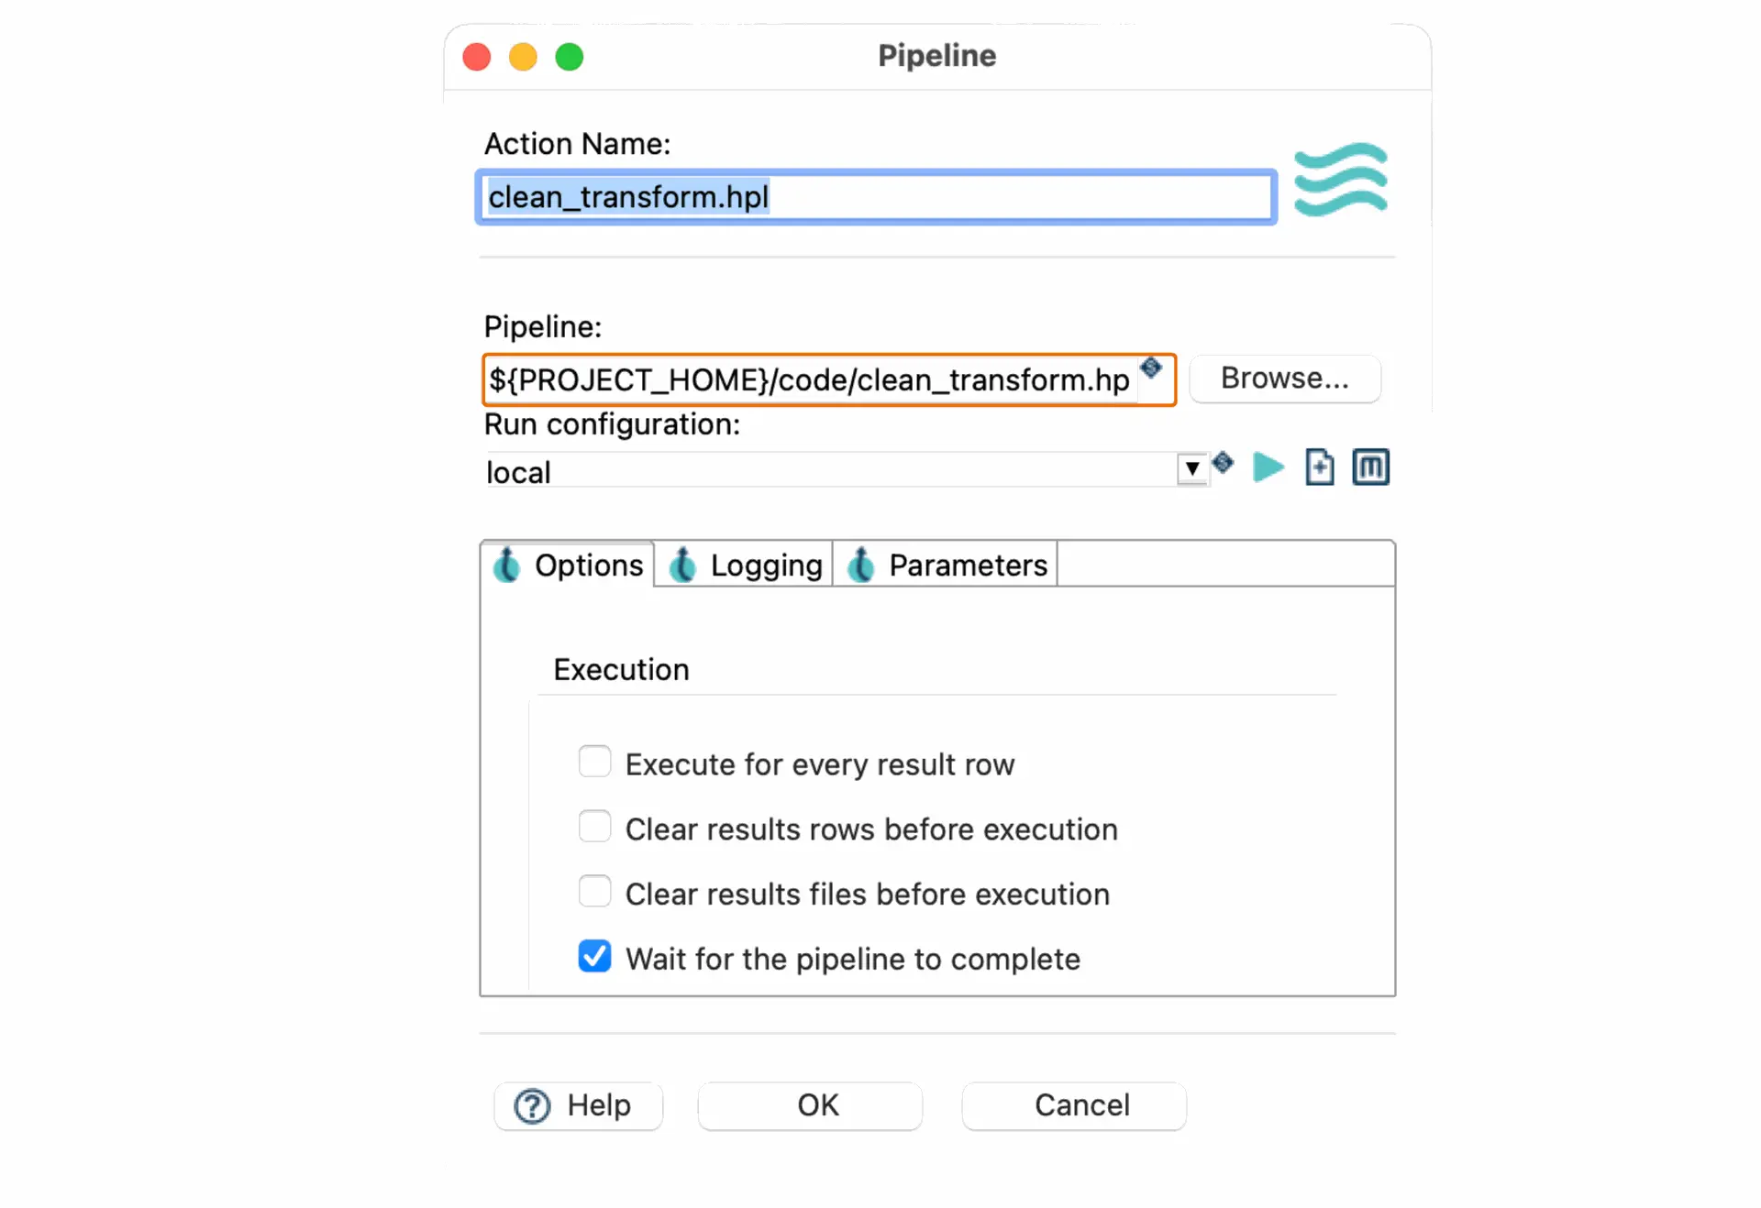
Task: Check Clear results files before execution
Action: pos(594,892)
